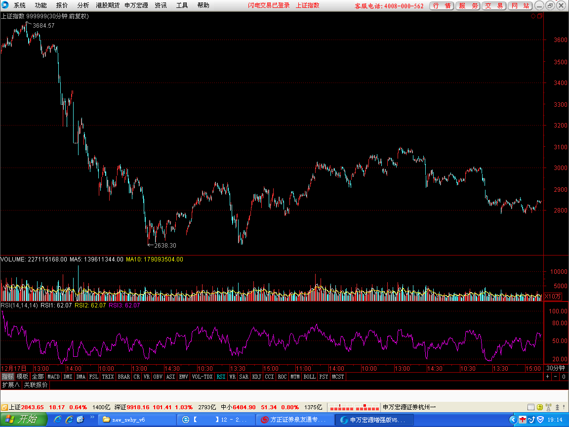Select the 全部 indicator filter
This screenshot has width=569, height=427.
38,377
